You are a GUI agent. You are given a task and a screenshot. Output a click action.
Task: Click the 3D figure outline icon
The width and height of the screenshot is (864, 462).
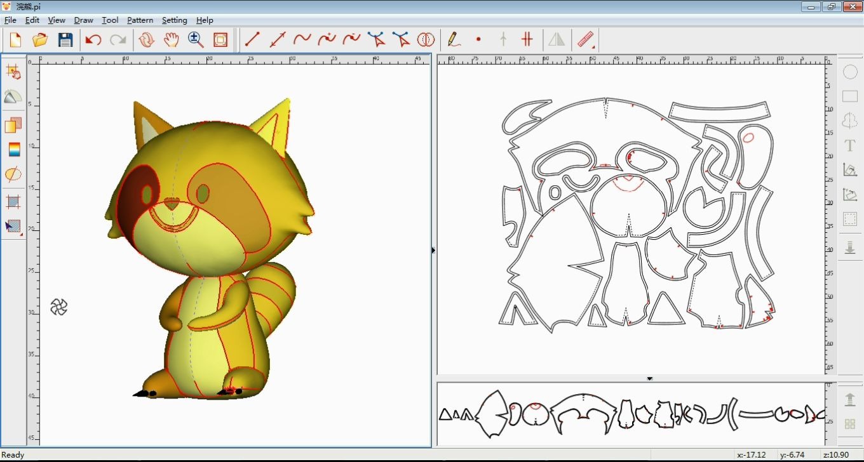850,121
